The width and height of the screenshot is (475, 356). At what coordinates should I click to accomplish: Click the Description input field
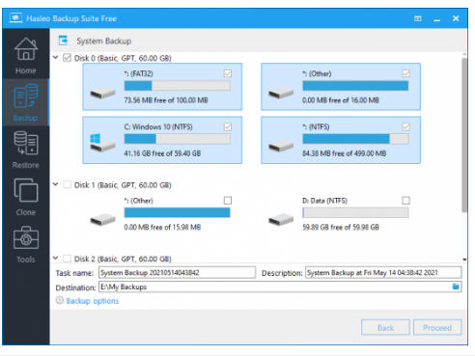point(383,272)
